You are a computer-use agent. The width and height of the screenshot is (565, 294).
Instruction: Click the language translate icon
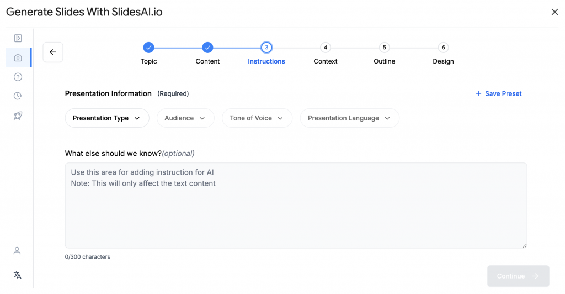click(x=17, y=275)
